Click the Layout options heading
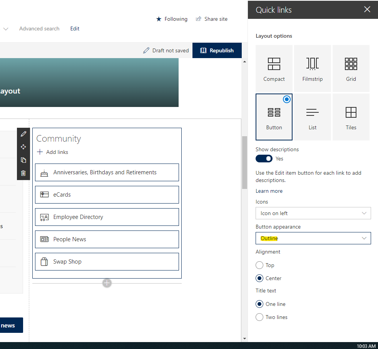The width and height of the screenshot is (378, 349). point(274,36)
